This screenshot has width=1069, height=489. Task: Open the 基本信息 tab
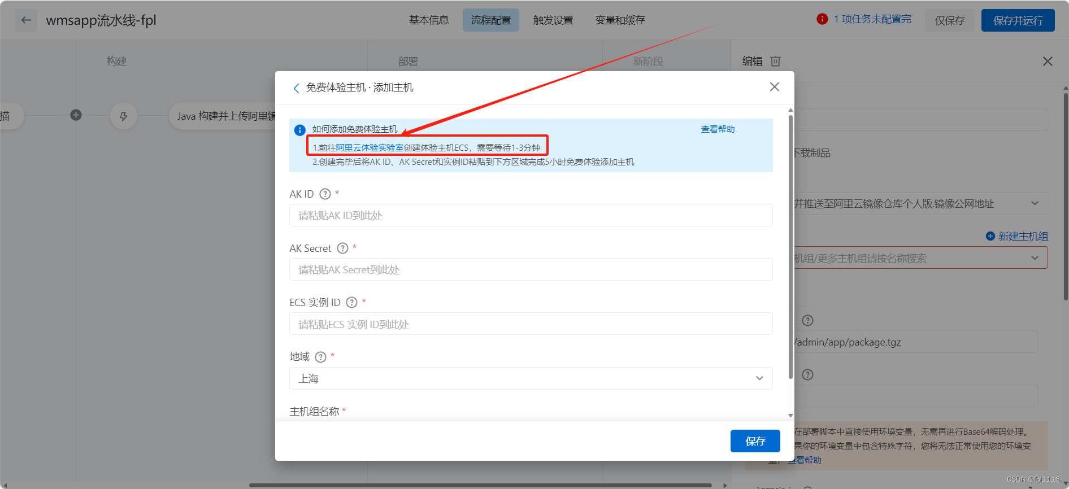pos(429,20)
